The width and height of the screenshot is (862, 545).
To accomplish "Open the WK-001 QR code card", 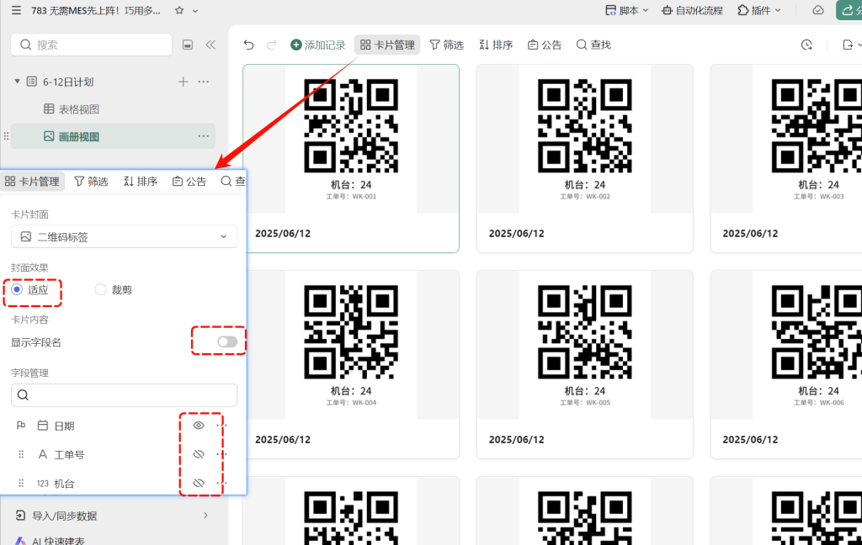I will click(x=351, y=158).
